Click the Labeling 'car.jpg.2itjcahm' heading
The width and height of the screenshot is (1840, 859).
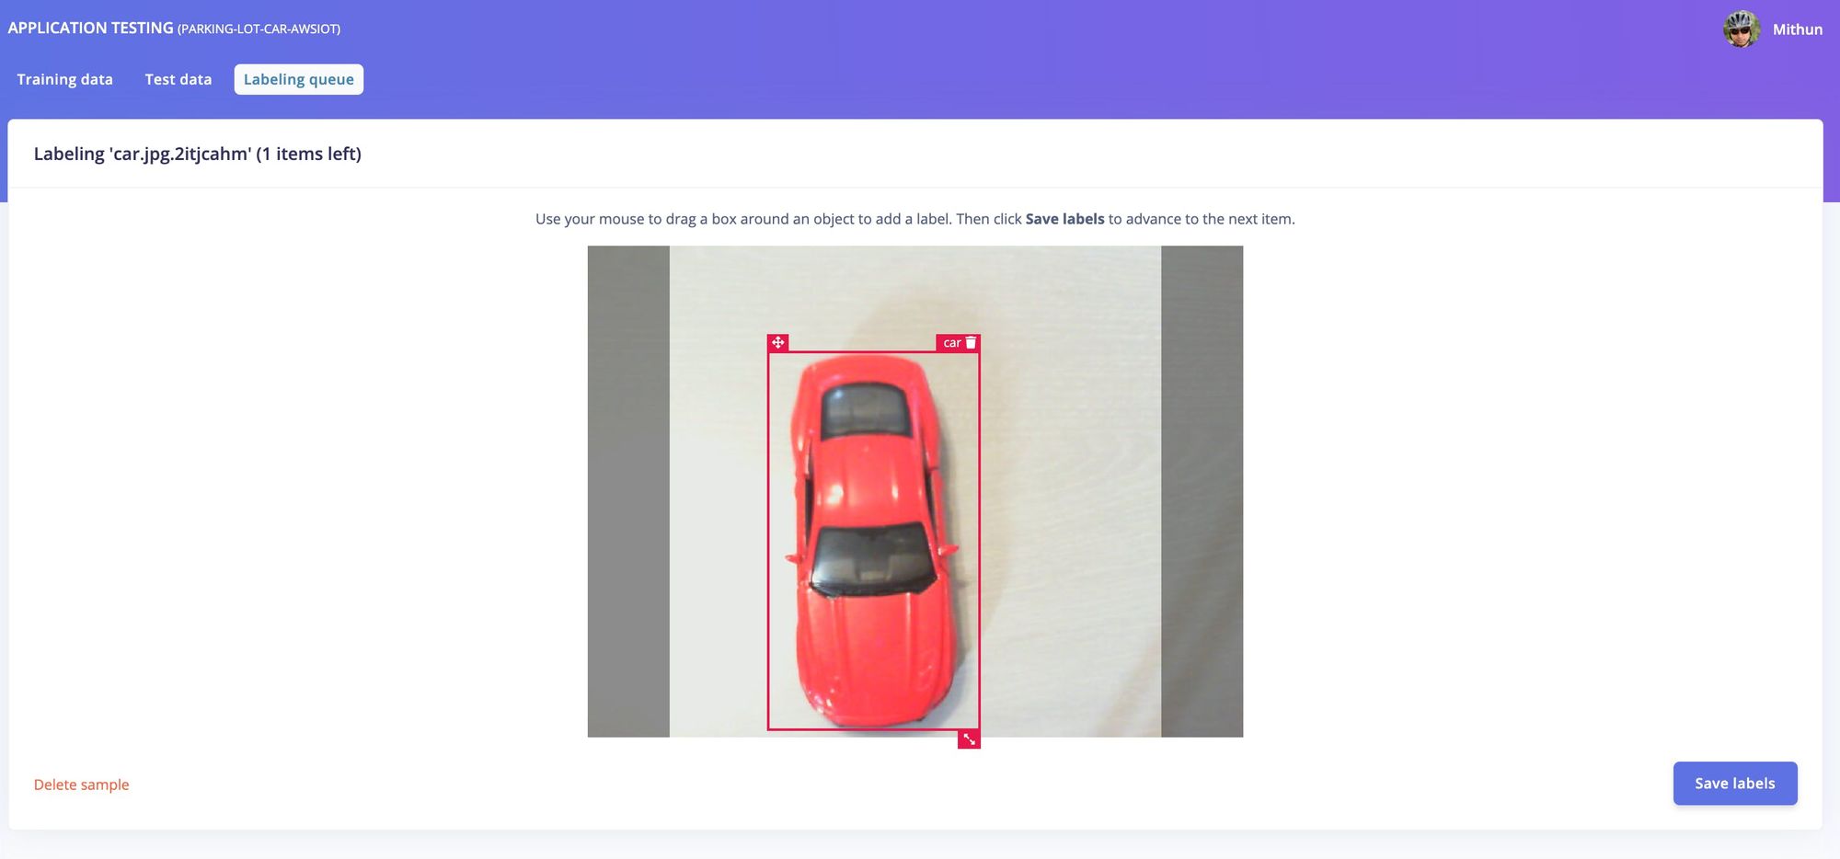(x=198, y=154)
